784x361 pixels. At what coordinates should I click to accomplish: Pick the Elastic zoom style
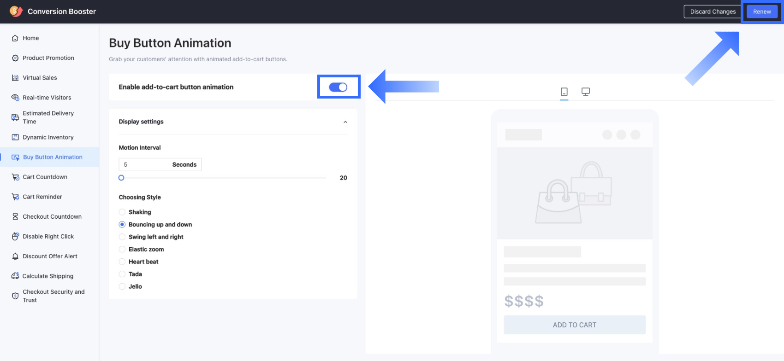[x=122, y=249]
